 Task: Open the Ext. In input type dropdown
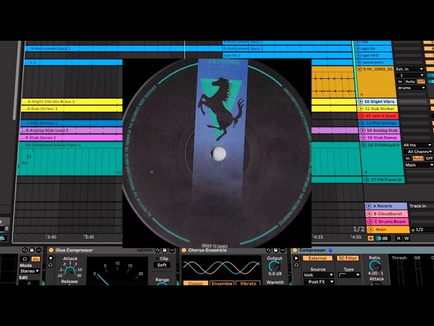click(x=410, y=69)
